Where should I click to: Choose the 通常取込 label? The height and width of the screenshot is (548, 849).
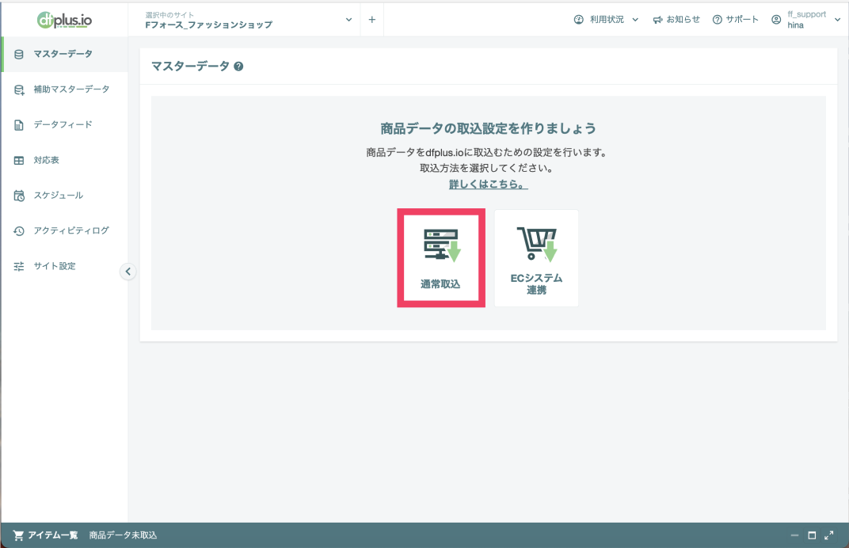click(440, 284)
